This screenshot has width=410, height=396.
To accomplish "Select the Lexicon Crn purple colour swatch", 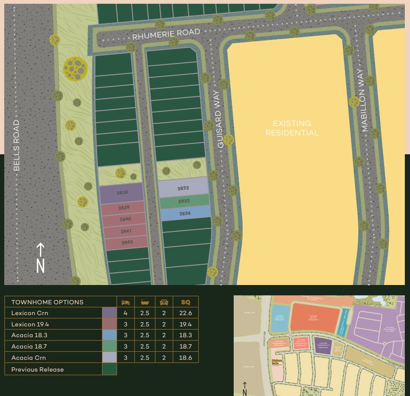I will tap(109, 313).
